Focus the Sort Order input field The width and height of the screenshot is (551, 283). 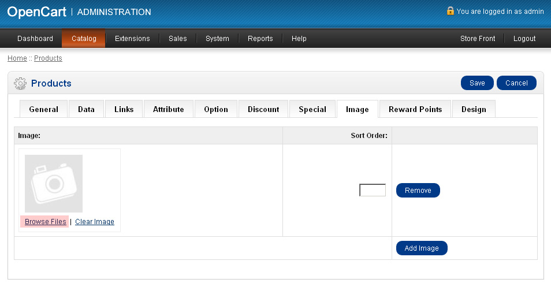[373, 190]
